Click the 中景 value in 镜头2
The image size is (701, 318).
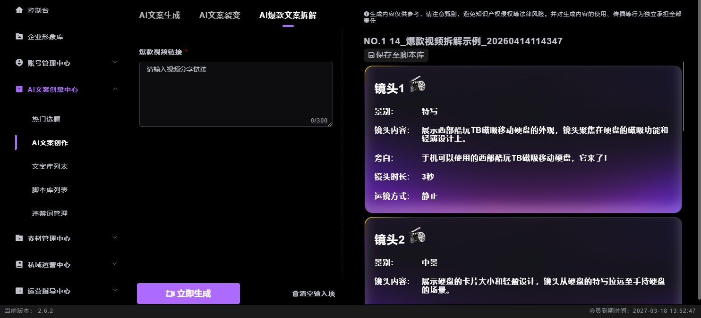click(430, 262)
